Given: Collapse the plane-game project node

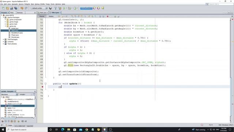Looking at the screenshot, I should [1, 15].
